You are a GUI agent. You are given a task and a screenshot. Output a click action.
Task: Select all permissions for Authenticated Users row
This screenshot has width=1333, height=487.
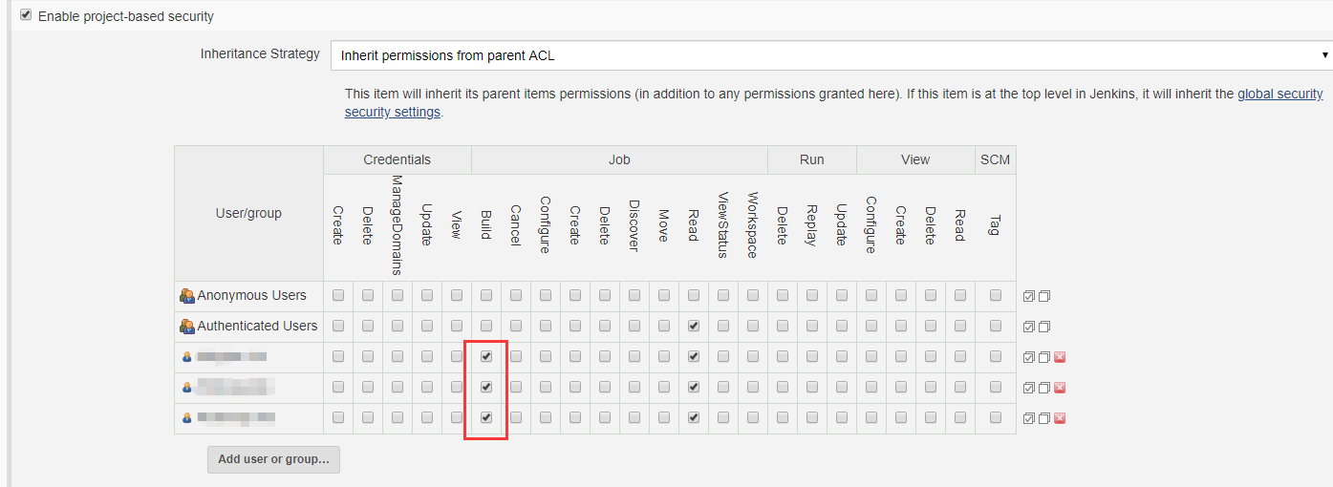1028,327
